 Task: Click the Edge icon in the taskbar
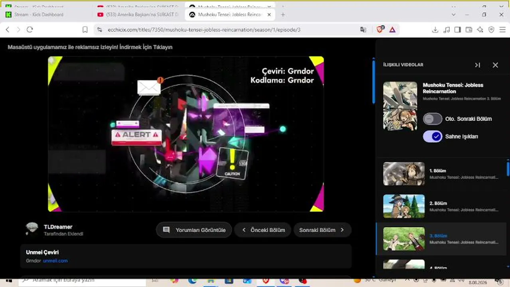pos(192,281)
